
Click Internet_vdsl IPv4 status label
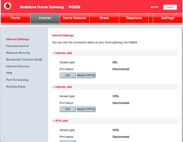click(x=67, y=103)
